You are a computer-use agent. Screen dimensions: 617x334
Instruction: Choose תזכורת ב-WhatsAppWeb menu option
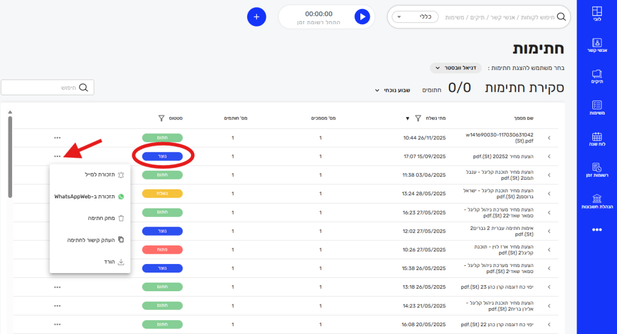click(89, 197)
